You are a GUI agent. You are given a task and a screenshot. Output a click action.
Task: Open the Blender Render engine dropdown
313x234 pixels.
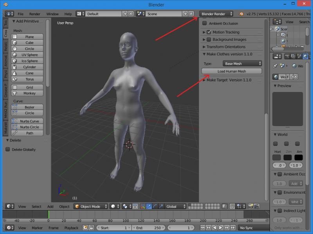pyautogui.click(x=216, y=14)
